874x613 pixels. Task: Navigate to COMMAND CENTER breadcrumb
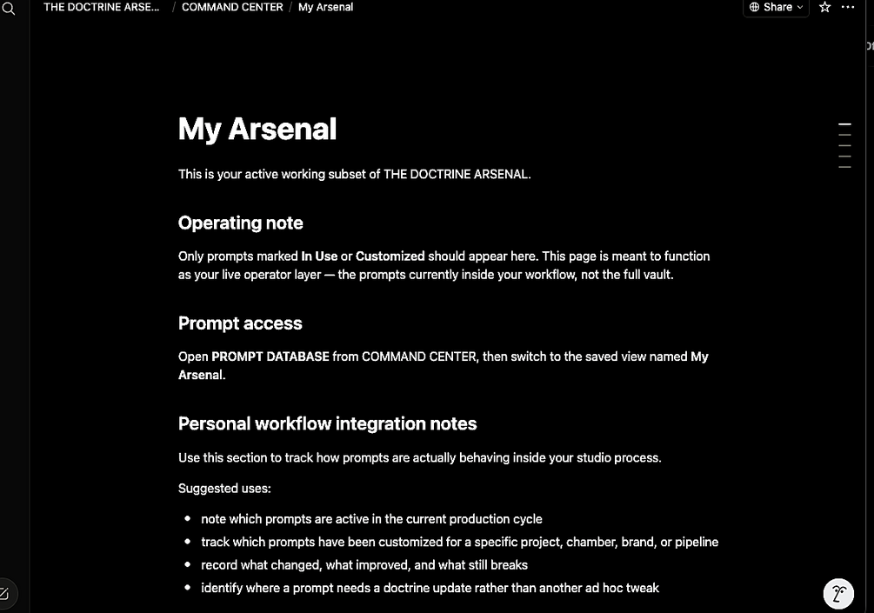(x=232, y=7)
